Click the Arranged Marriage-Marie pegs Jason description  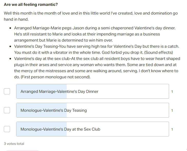[95, 34]
